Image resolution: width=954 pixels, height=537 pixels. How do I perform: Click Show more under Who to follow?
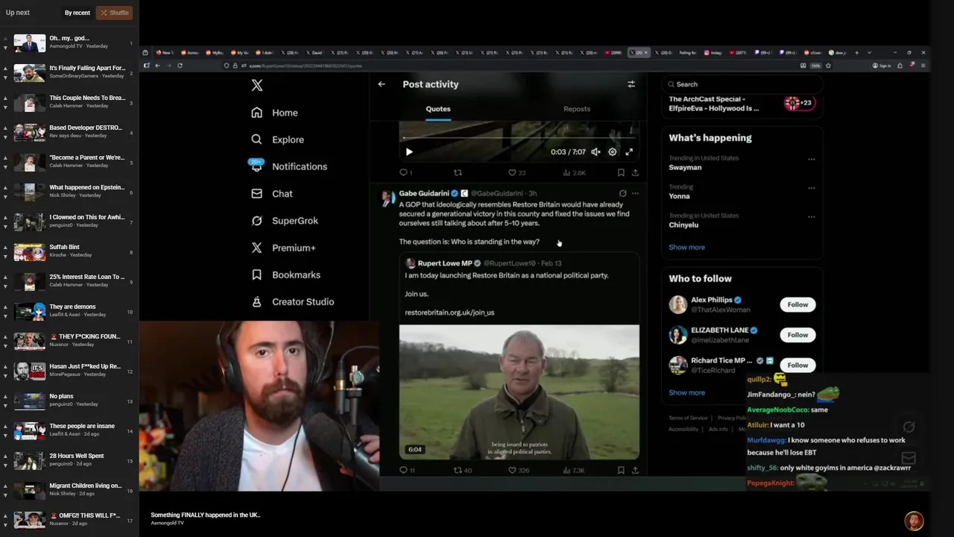tap(686, 392)
